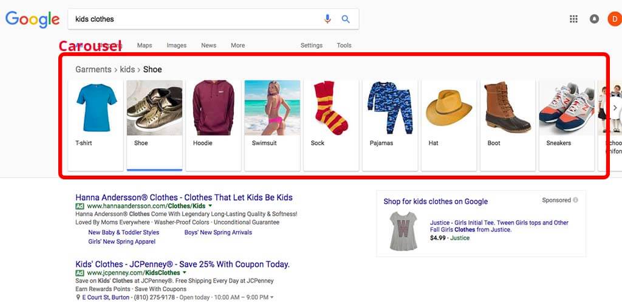Click the blue search magnifier icon
The height and width of the screenshot is (304, 622).
point(346,19)
